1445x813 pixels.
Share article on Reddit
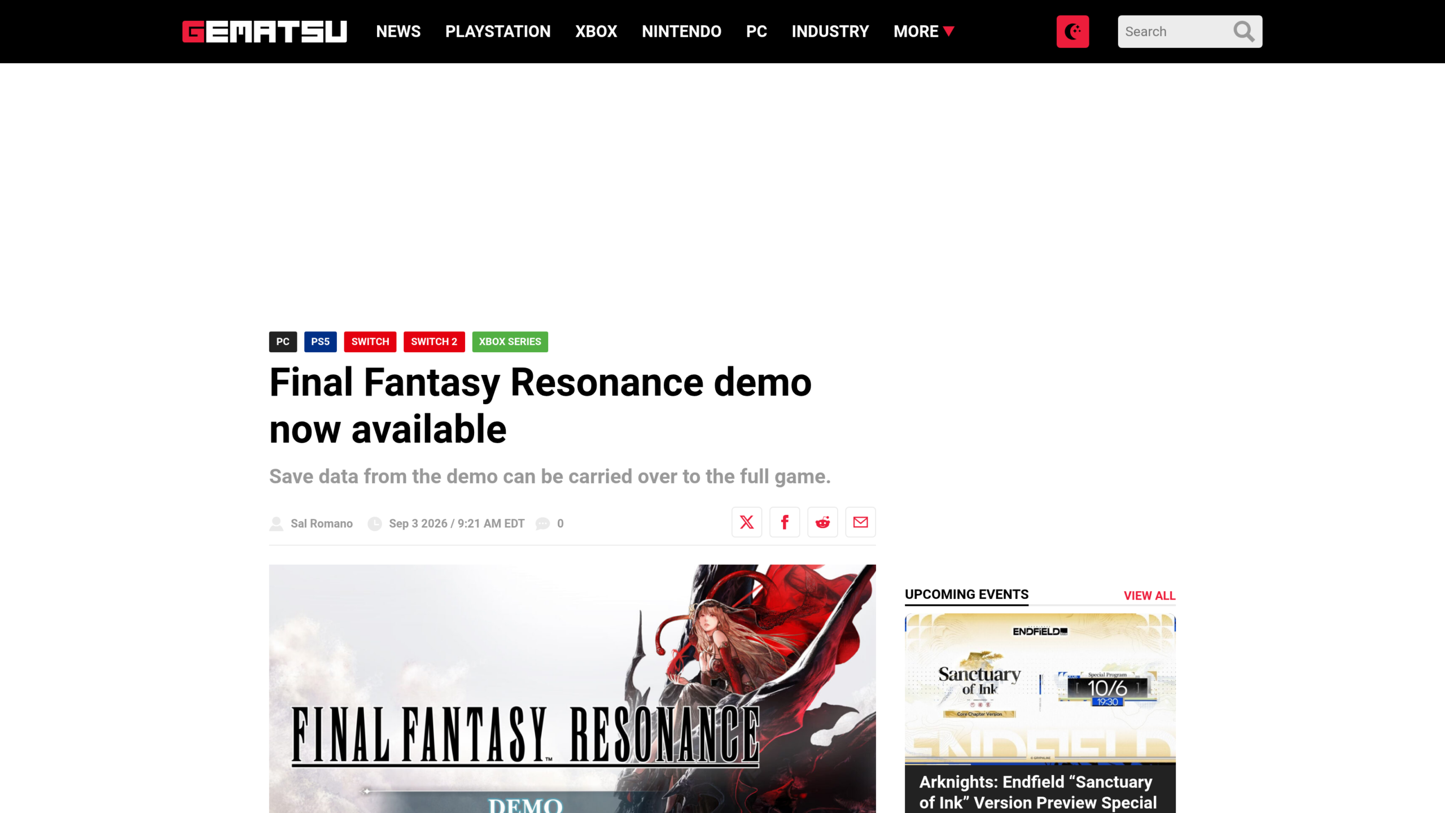click(822, 522)
